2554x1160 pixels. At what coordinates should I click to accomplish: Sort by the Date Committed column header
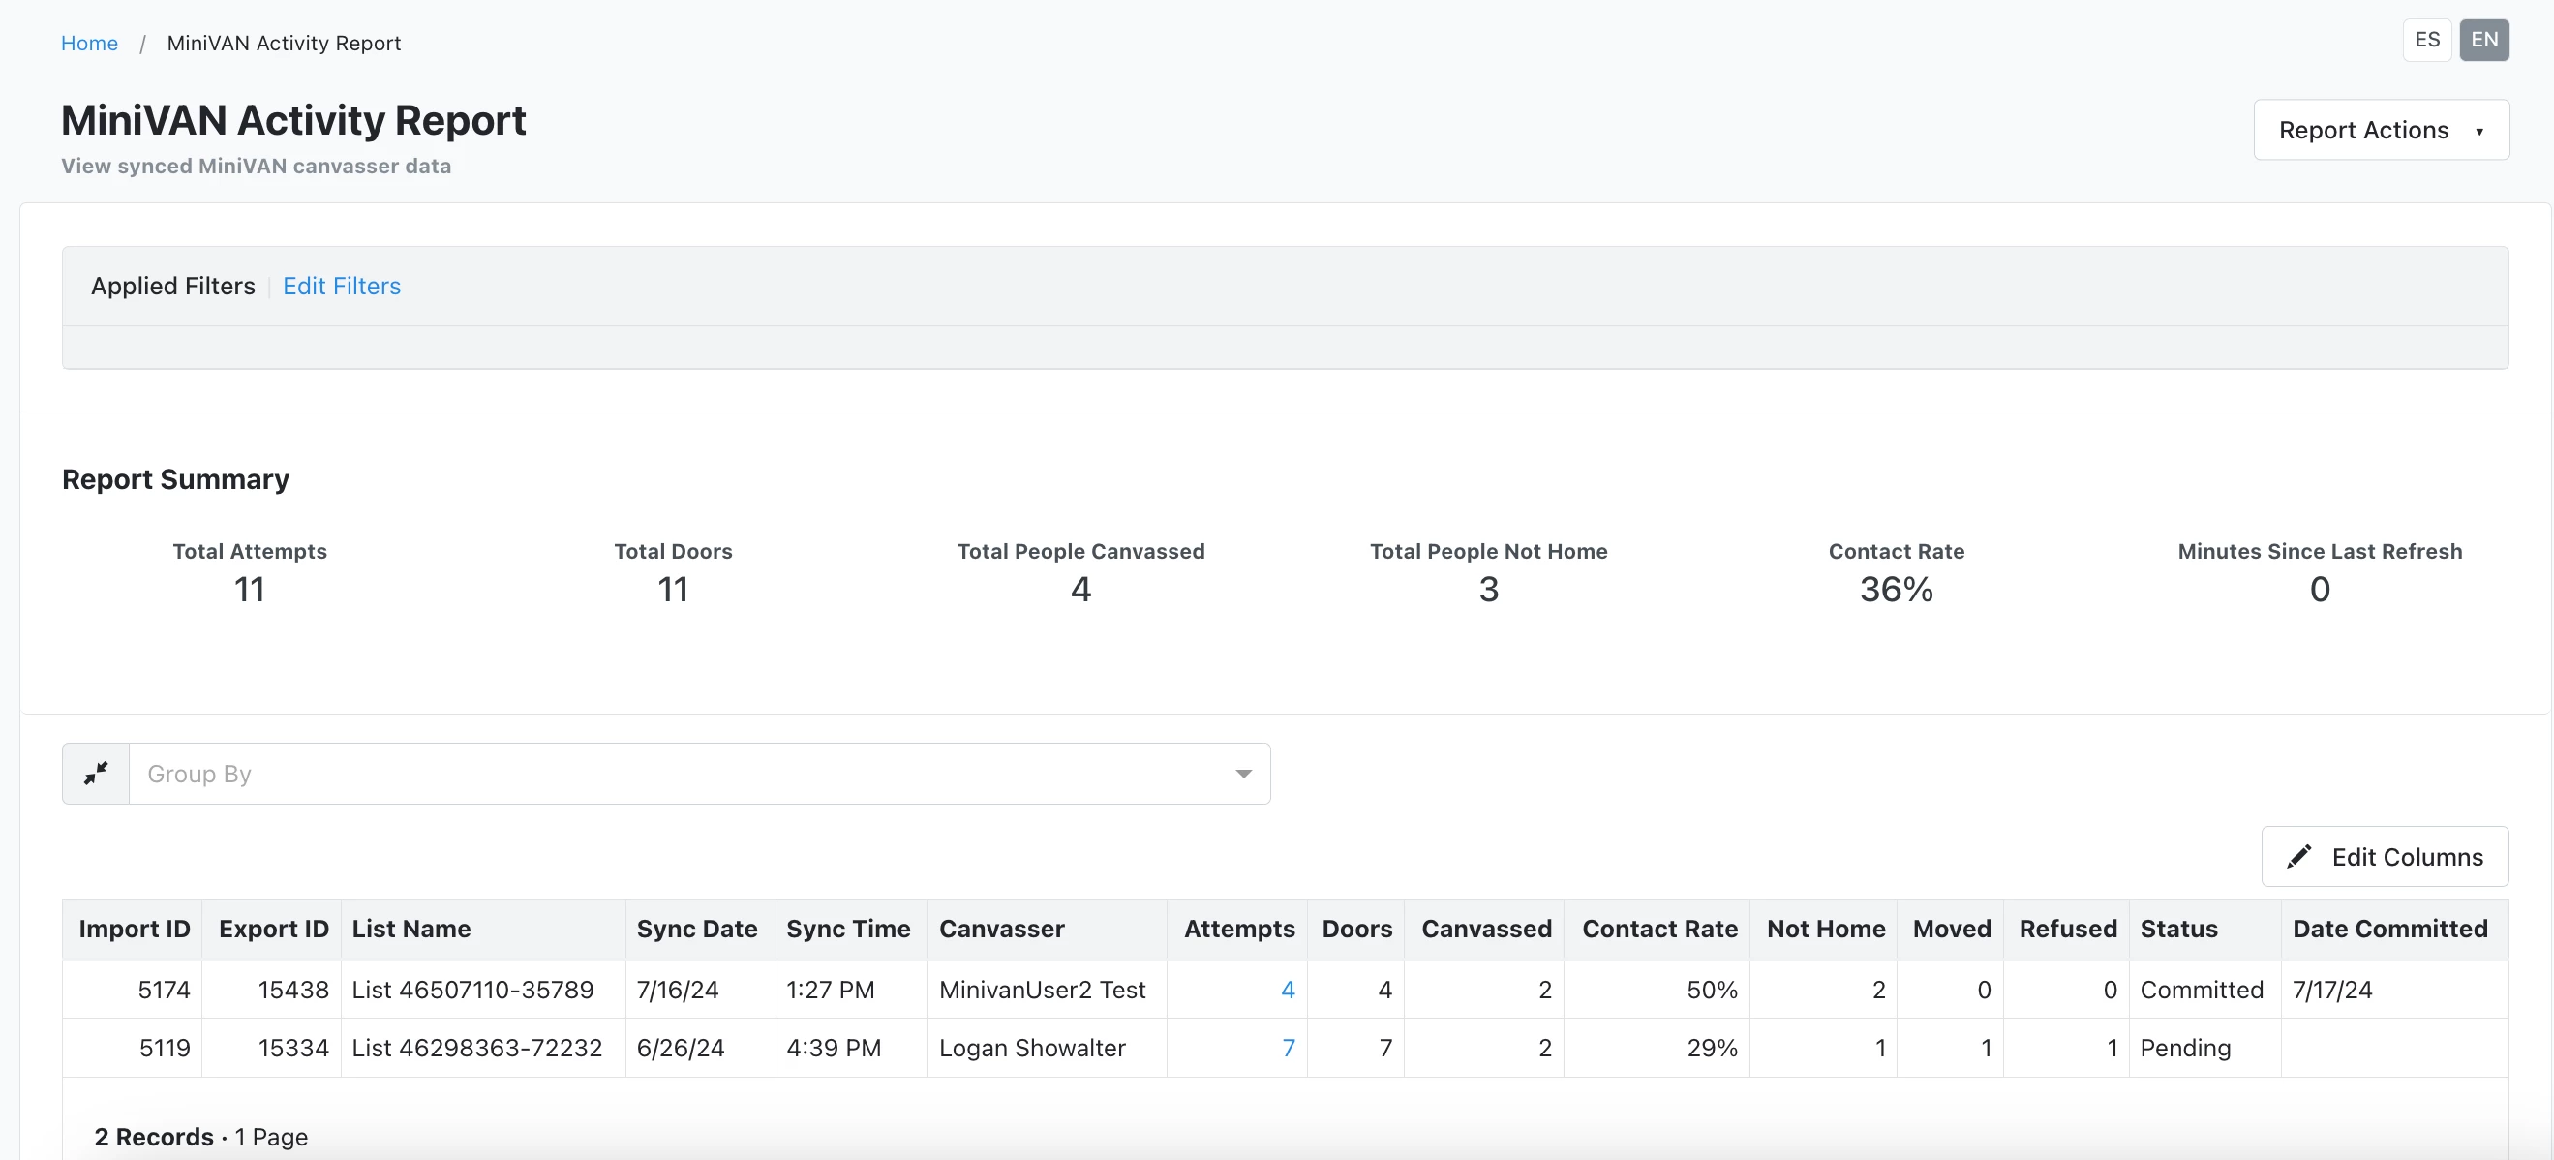2388,929
